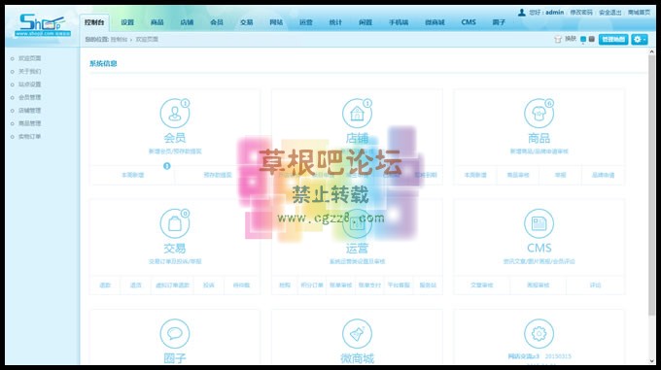Click the 换肤 skin shirt icon

tap(558, 39)
